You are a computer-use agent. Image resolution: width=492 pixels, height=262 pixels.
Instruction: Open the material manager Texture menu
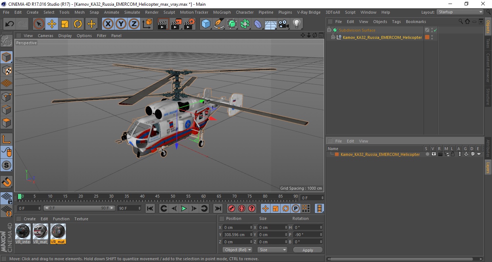[81, 219]
